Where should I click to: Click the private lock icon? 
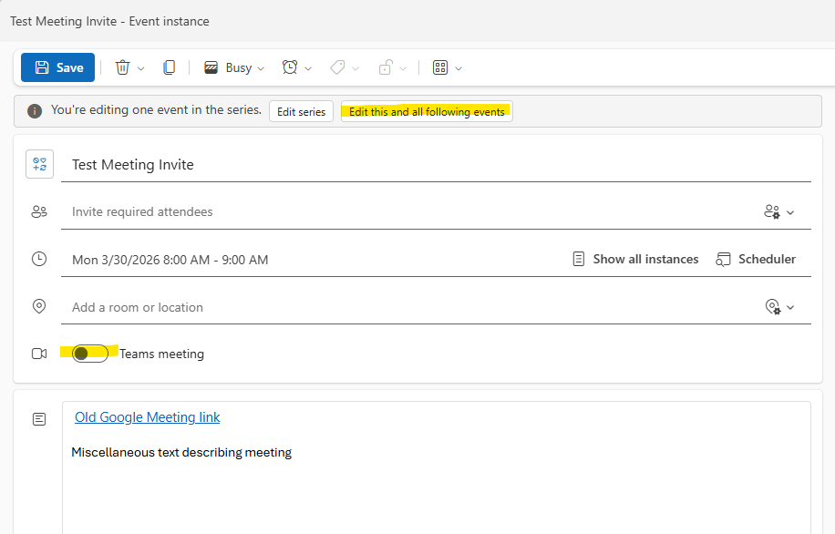(x=386, y=67)
